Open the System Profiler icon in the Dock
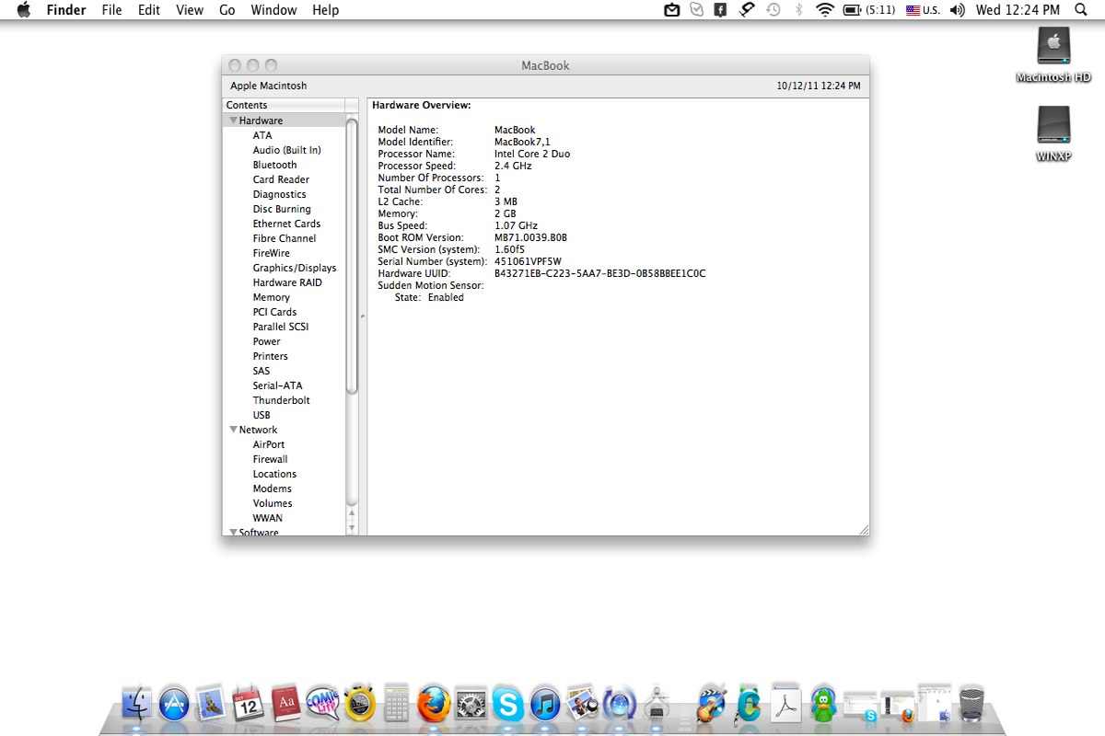The image size is (1105, 736). pyautogui.click(x=657, y=705)
